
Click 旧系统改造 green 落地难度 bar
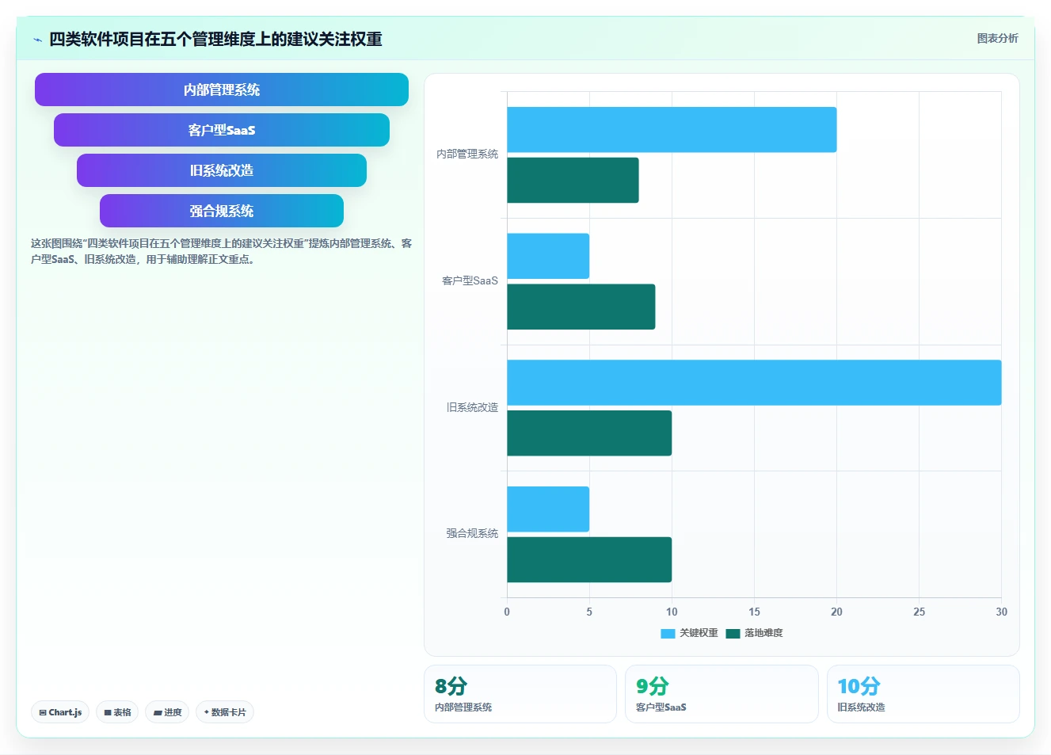coord(589,433)
